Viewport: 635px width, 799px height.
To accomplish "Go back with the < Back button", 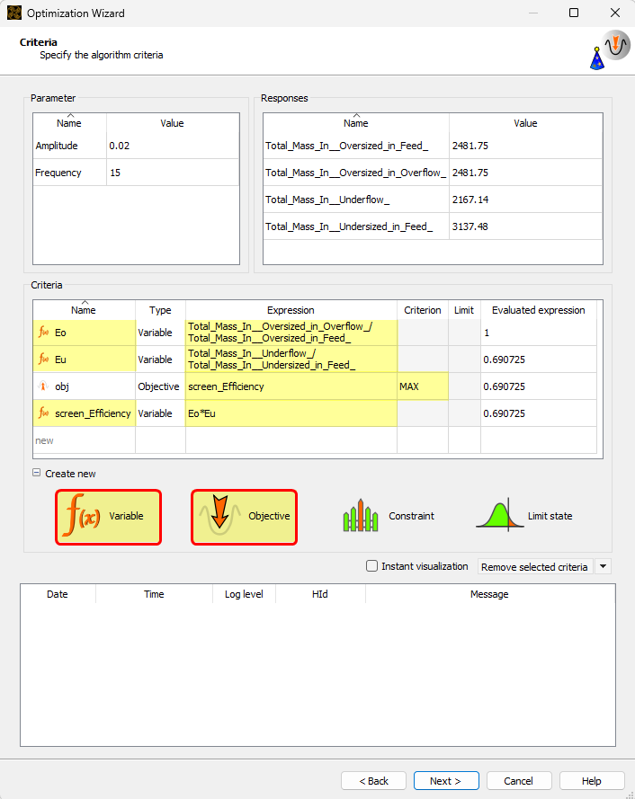I will [x=373, y=781].
